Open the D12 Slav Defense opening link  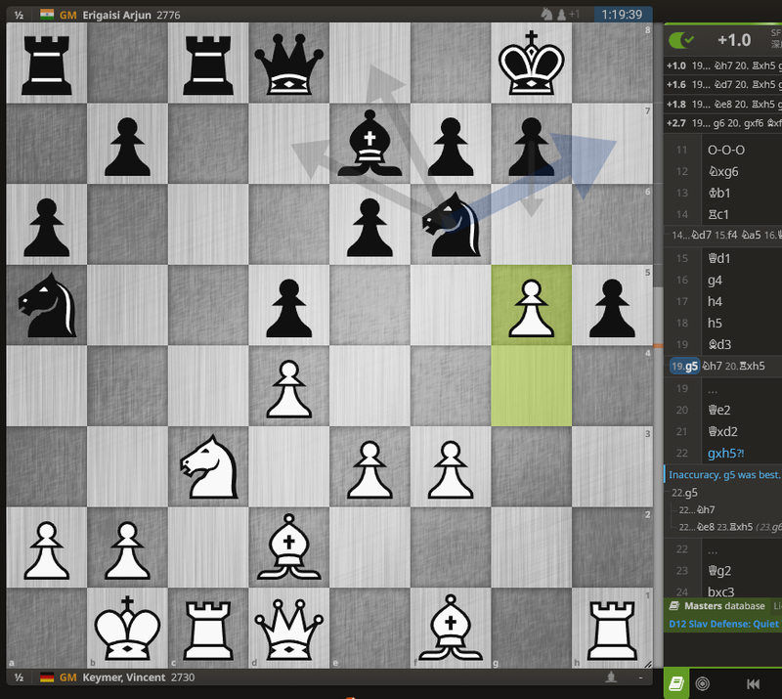tap(723, 624)
